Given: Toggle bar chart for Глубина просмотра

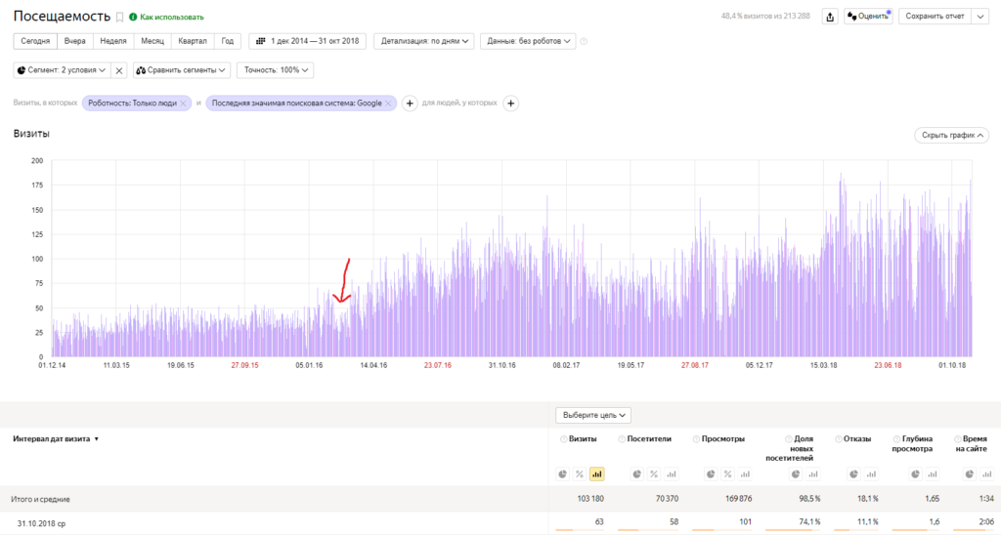Looking at the screenshot, I should [933, 473].
